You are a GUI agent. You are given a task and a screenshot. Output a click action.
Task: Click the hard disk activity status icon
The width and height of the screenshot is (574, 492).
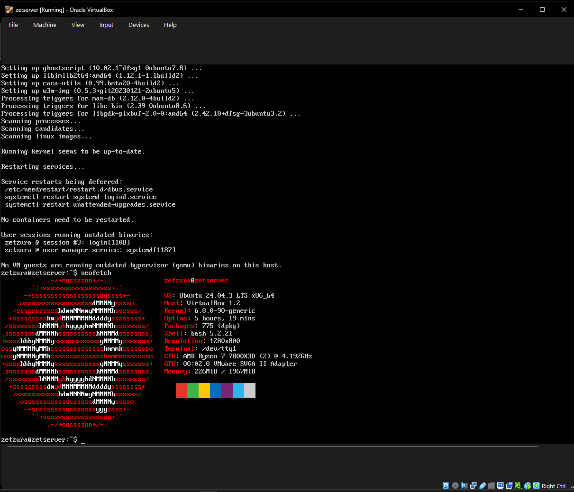pyautogui.click(x=446, y=485)
